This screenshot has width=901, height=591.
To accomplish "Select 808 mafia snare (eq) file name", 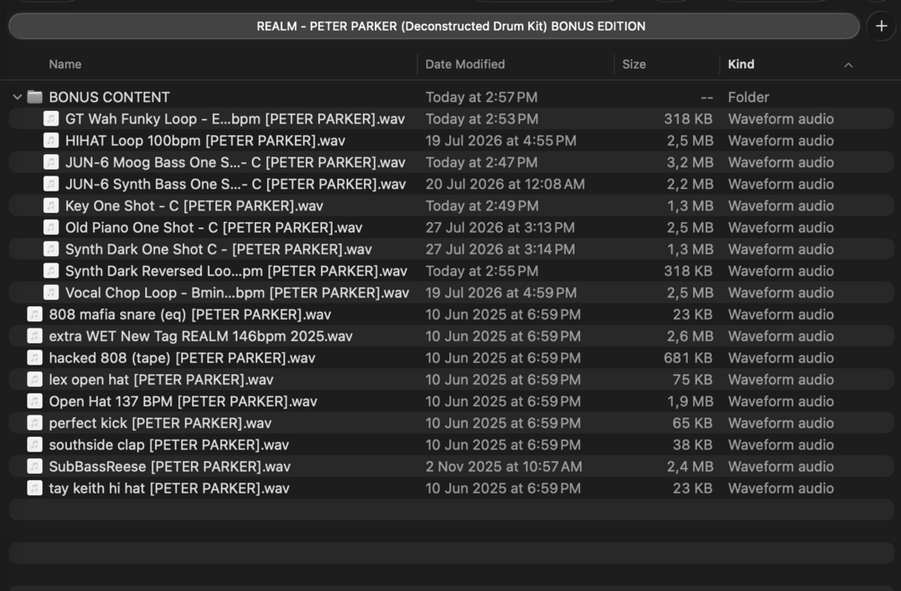I will point(190,314).
